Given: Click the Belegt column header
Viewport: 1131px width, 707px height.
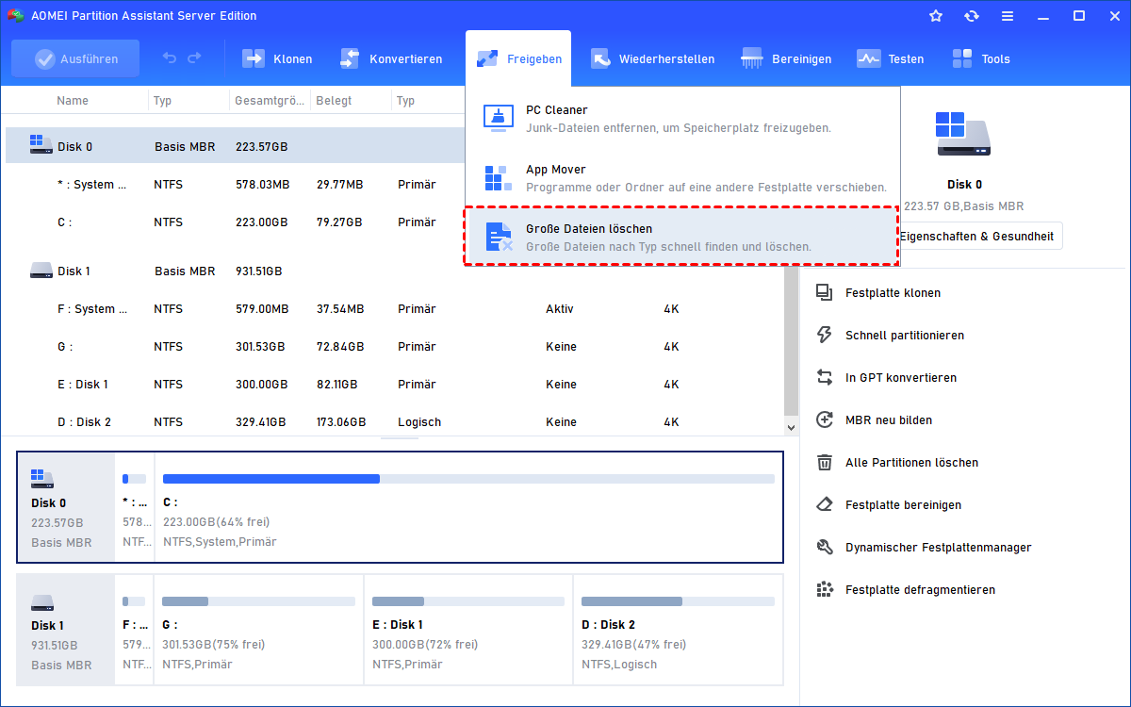Looking at the screenshot, I should pos(334,101).
